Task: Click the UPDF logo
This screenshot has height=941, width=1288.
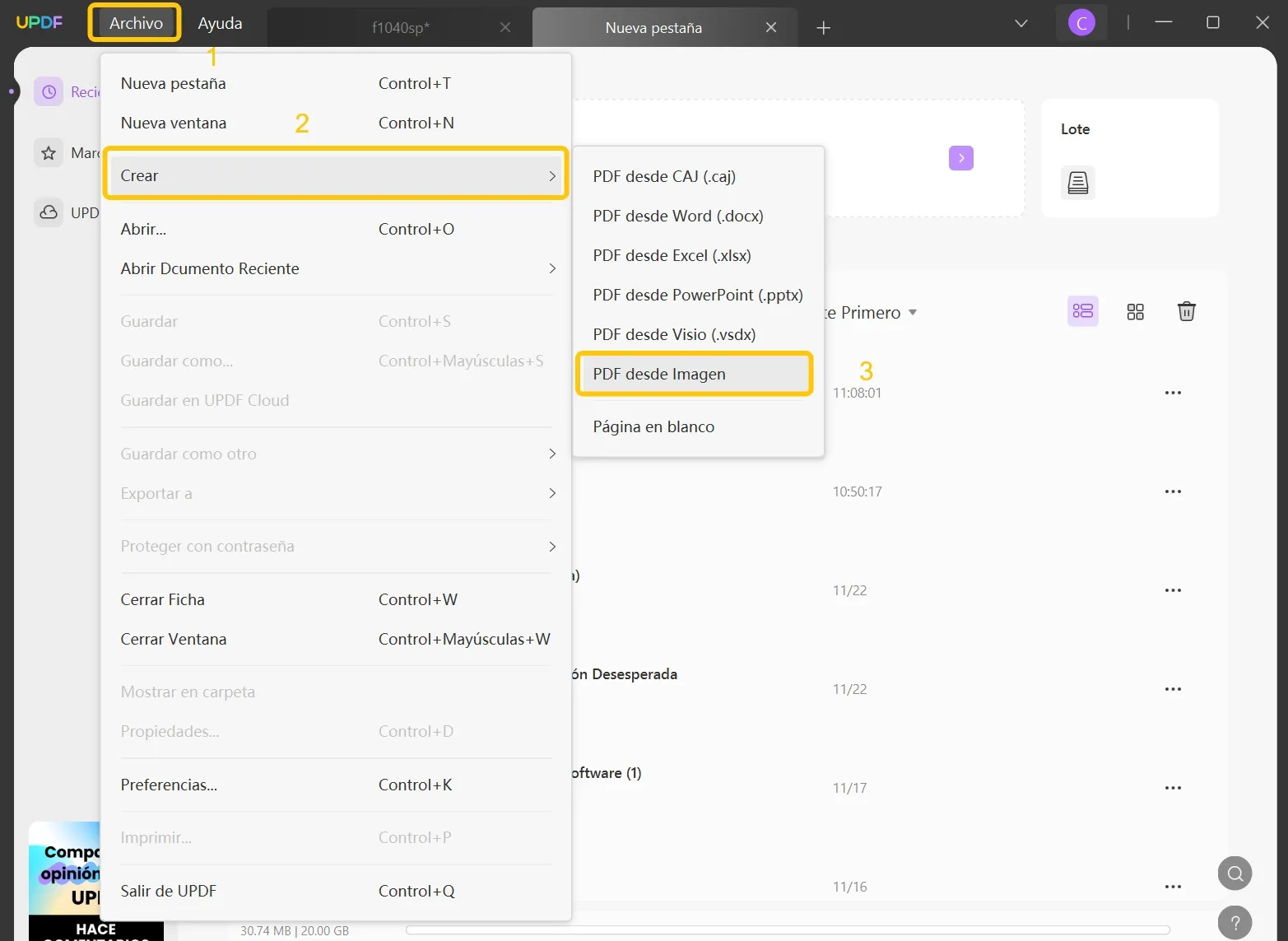Action: coord(40,22)
